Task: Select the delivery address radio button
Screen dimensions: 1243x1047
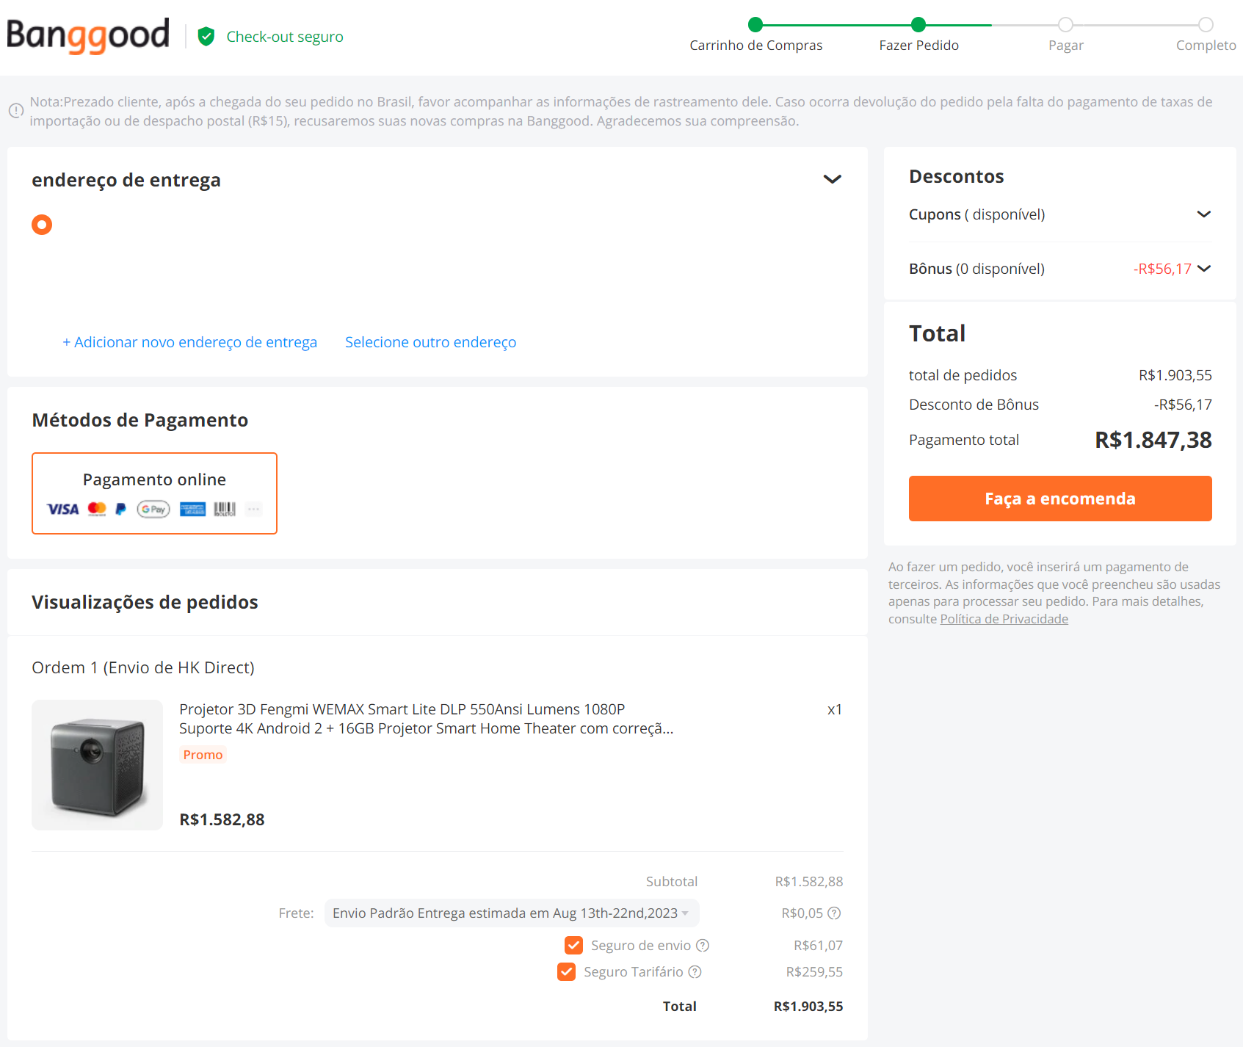Action: pos(42,225)
